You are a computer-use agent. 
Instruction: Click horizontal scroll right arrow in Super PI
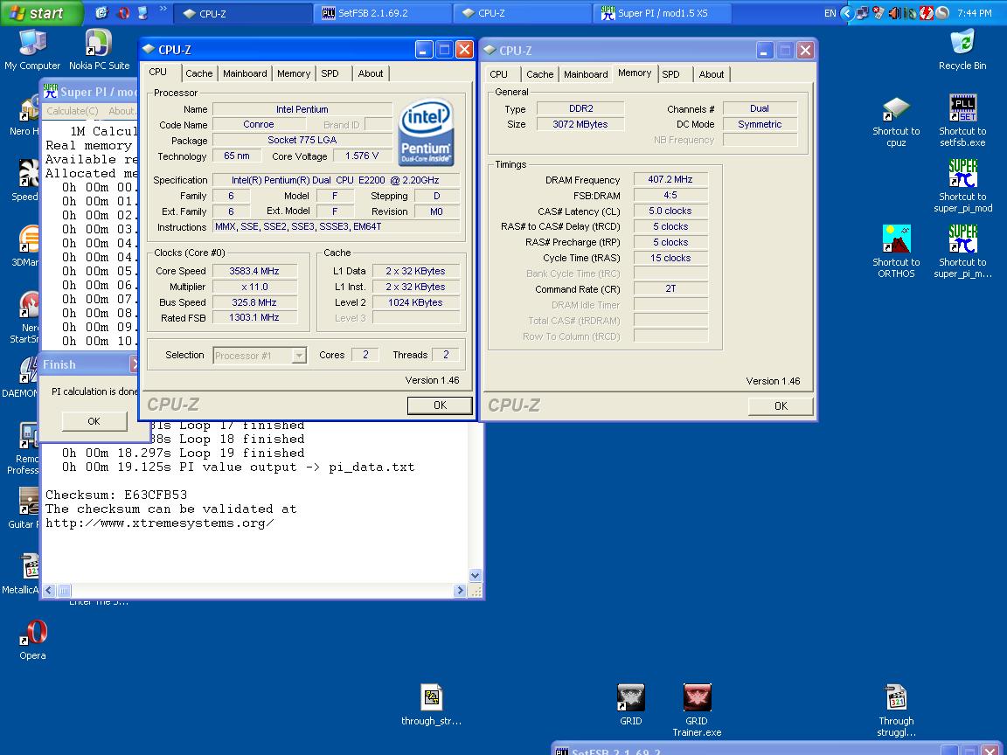coord(460,591)
